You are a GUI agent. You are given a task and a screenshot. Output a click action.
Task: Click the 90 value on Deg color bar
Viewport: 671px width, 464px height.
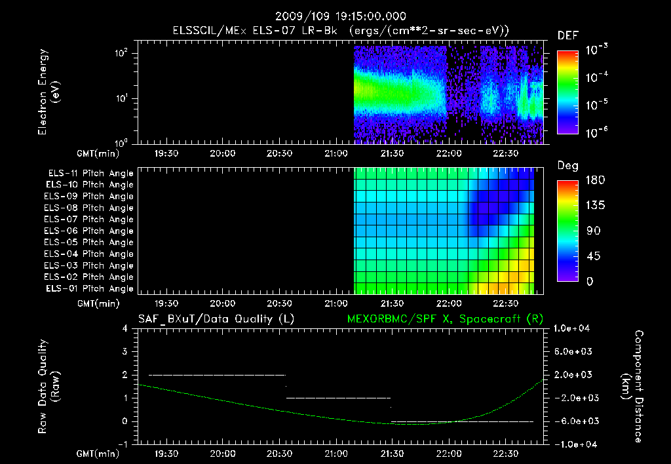click(594, 231)
